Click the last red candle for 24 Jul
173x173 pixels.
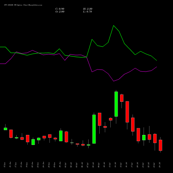161,145
